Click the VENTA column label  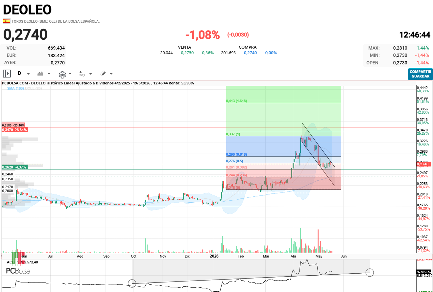[184, 47]
